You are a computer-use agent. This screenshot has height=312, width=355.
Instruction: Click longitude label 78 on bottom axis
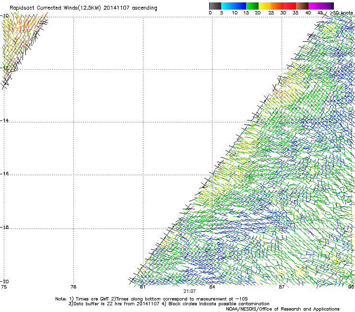coord(73,287)
